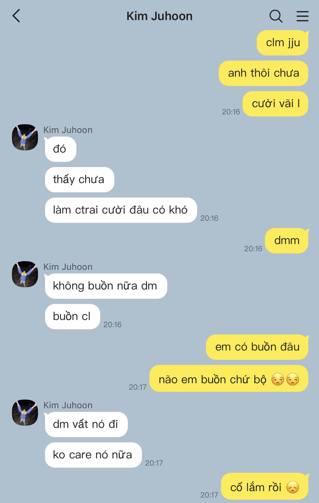This screenshot has width=319, height=503.
Task: Select the "anh thôi chưa" message
Action: tap(263, 73)
